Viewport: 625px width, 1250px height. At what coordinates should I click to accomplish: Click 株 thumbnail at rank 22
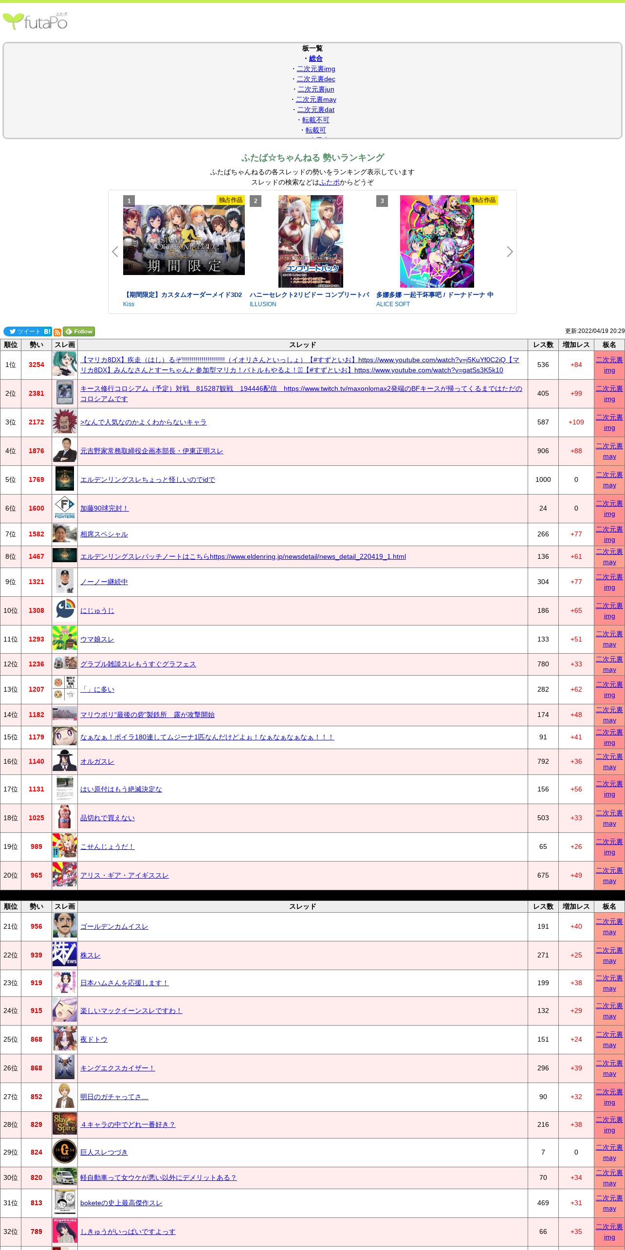point(65,954)
